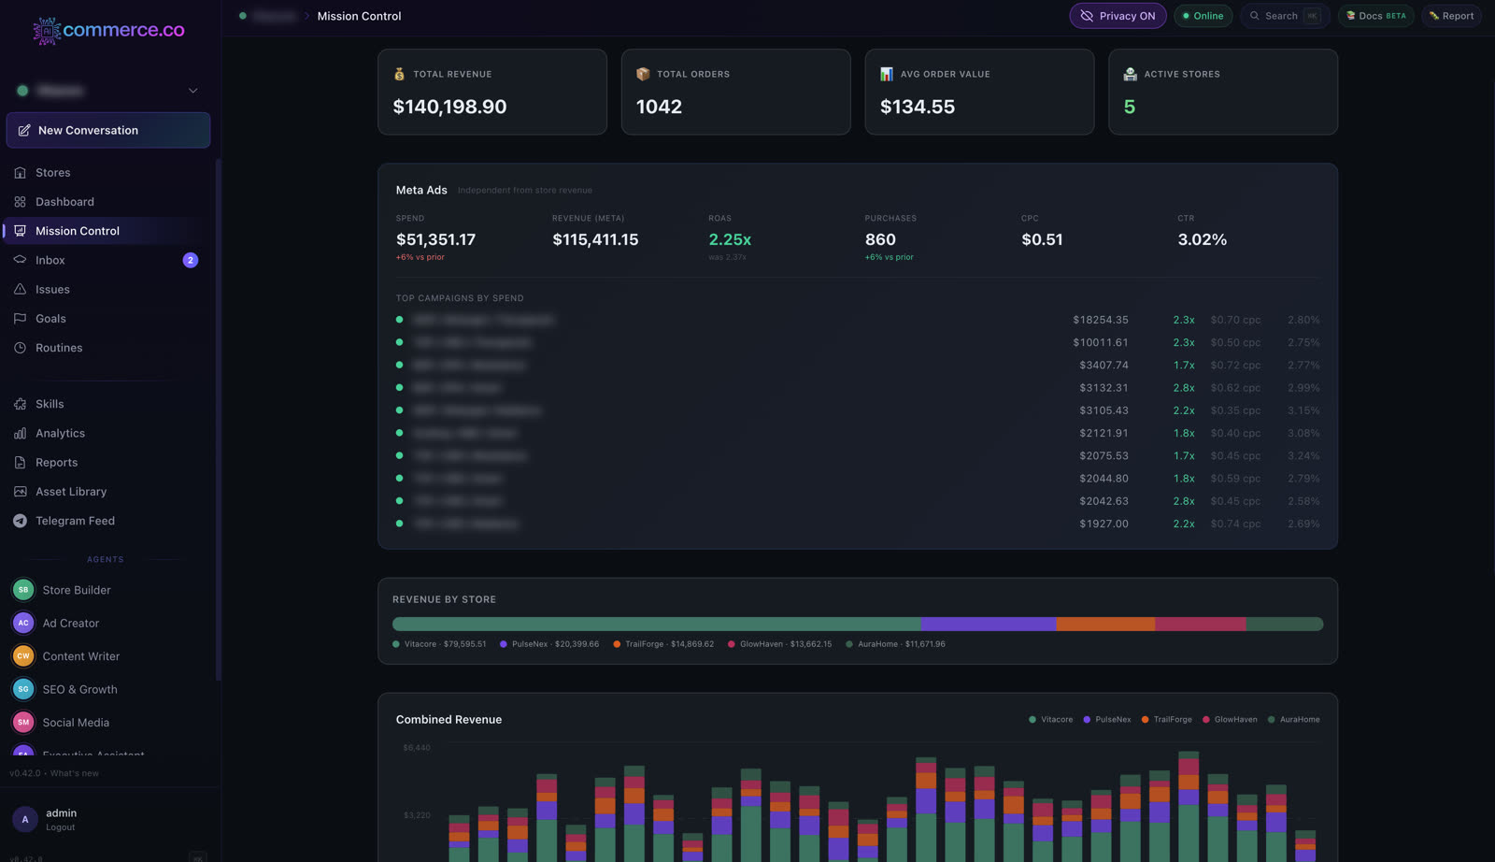Click the $10011.61 campaign spend value
1495x862 pixels.
[1101, 342]
